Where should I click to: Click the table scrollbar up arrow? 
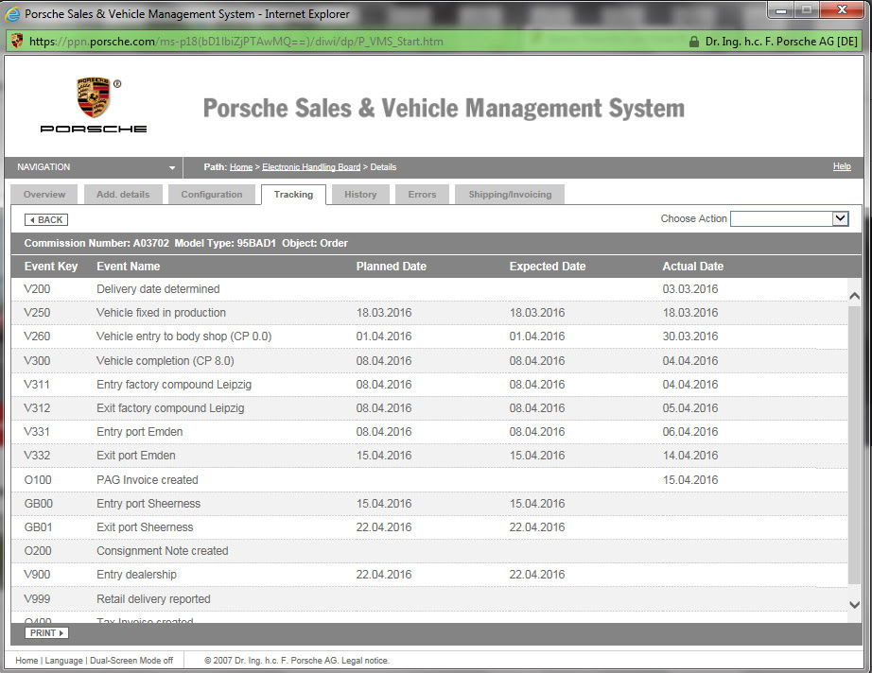click(855, 296)
